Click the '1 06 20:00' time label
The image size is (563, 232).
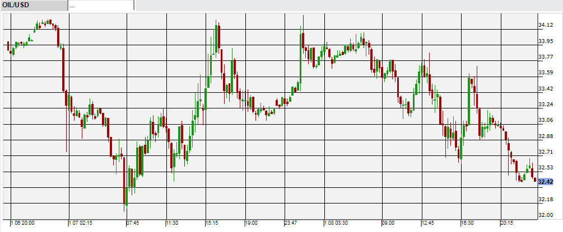[25, 223]
